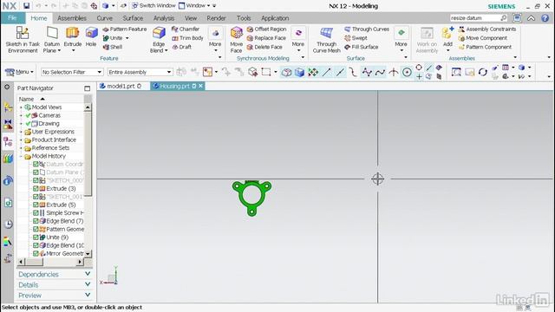Close the Housing.prt tab

point(200,86)
